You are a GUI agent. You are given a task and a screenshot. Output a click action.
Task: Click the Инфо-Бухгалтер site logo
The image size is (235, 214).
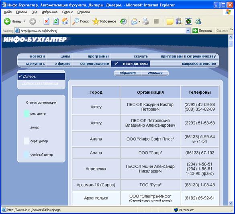[x=35, y=39]
